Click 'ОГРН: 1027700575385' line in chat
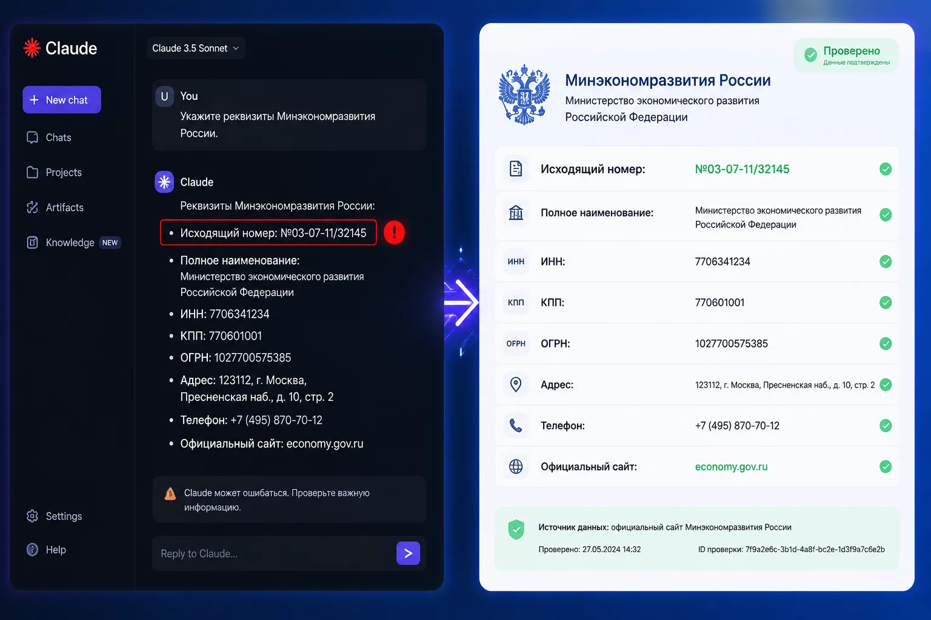 click(x=236, y=358)
